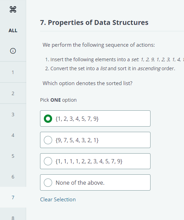Open question 5 from the sidebar

(13, 156)
